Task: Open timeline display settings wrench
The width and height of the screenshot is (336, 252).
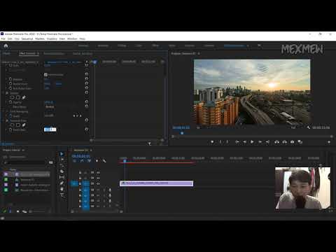Action: (x=104, y=161)
